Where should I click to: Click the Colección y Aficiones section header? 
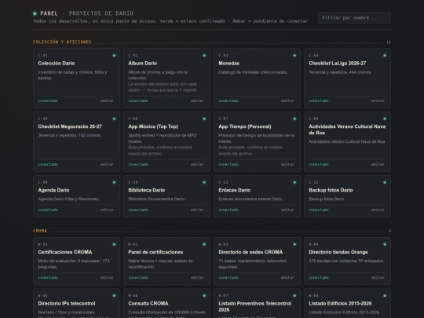[x=62, y=42]
